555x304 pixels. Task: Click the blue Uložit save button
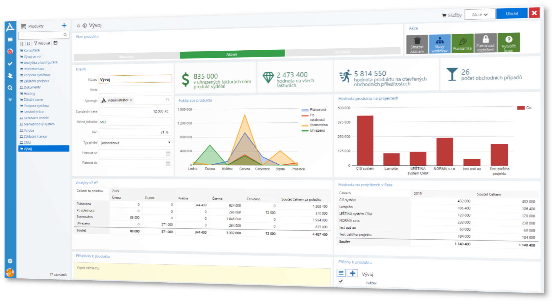point(512,13)
